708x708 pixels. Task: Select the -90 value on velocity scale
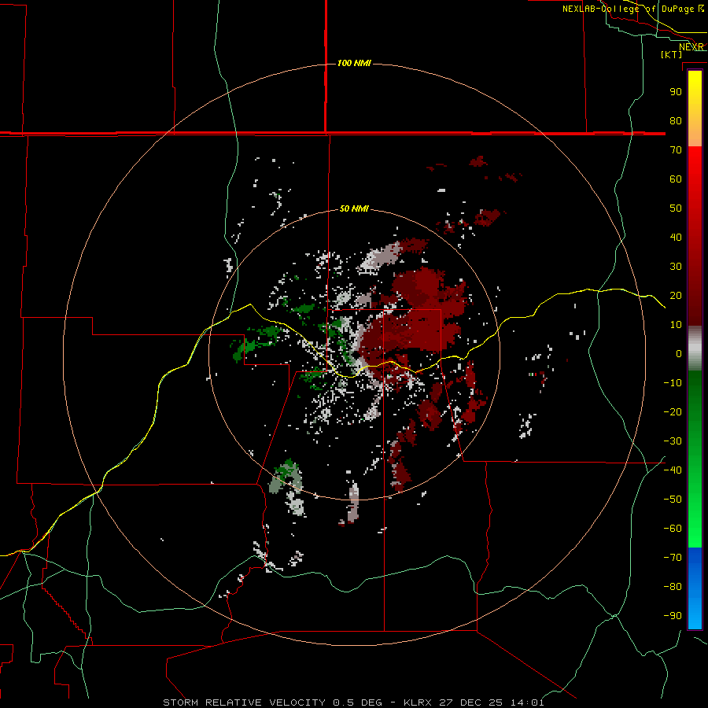click(x=673, y=615)
